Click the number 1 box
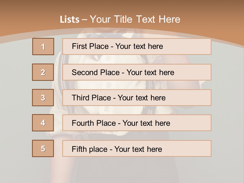 coord(43,47)
